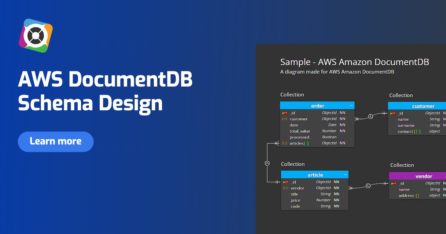Select the total_value field in order
The width and height of the screenshot is (446, 234).
pos(300,131)
